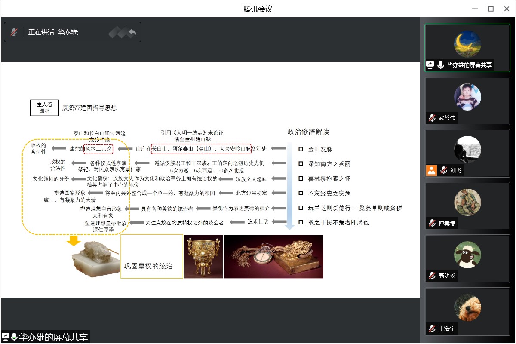
Task: Maximize the 腾讯会议 window
Action: [x=491, y=9]
